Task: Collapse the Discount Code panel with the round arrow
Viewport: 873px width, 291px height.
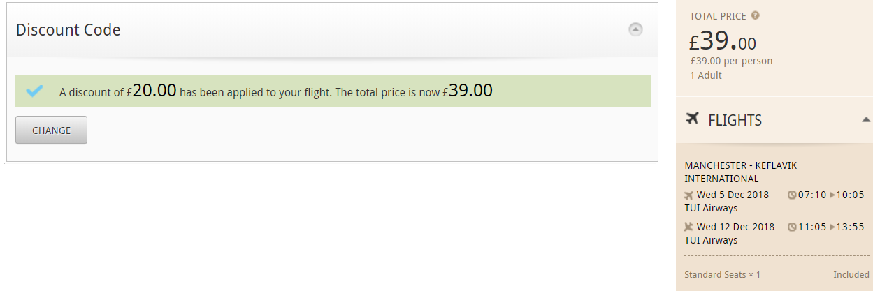Action: [635, 29]
